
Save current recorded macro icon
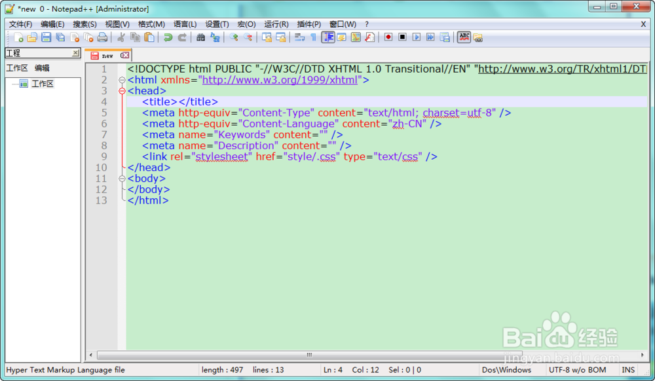click(x=445, y=37)
